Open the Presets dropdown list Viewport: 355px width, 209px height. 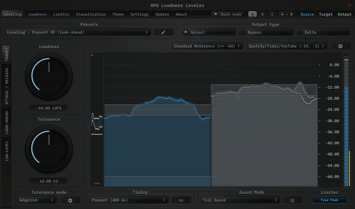[x=78, y=32]
